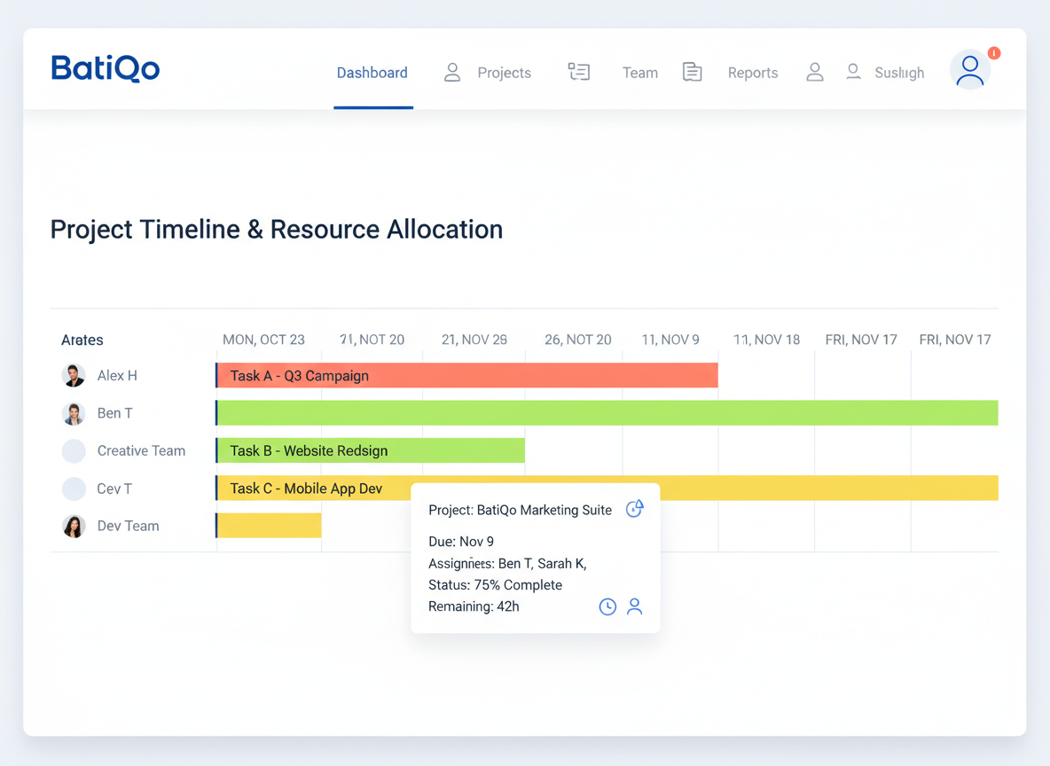The width and height of the screenshot is (1050, 766).
Task: Open the Projects tab
Action: pos(504,73)
